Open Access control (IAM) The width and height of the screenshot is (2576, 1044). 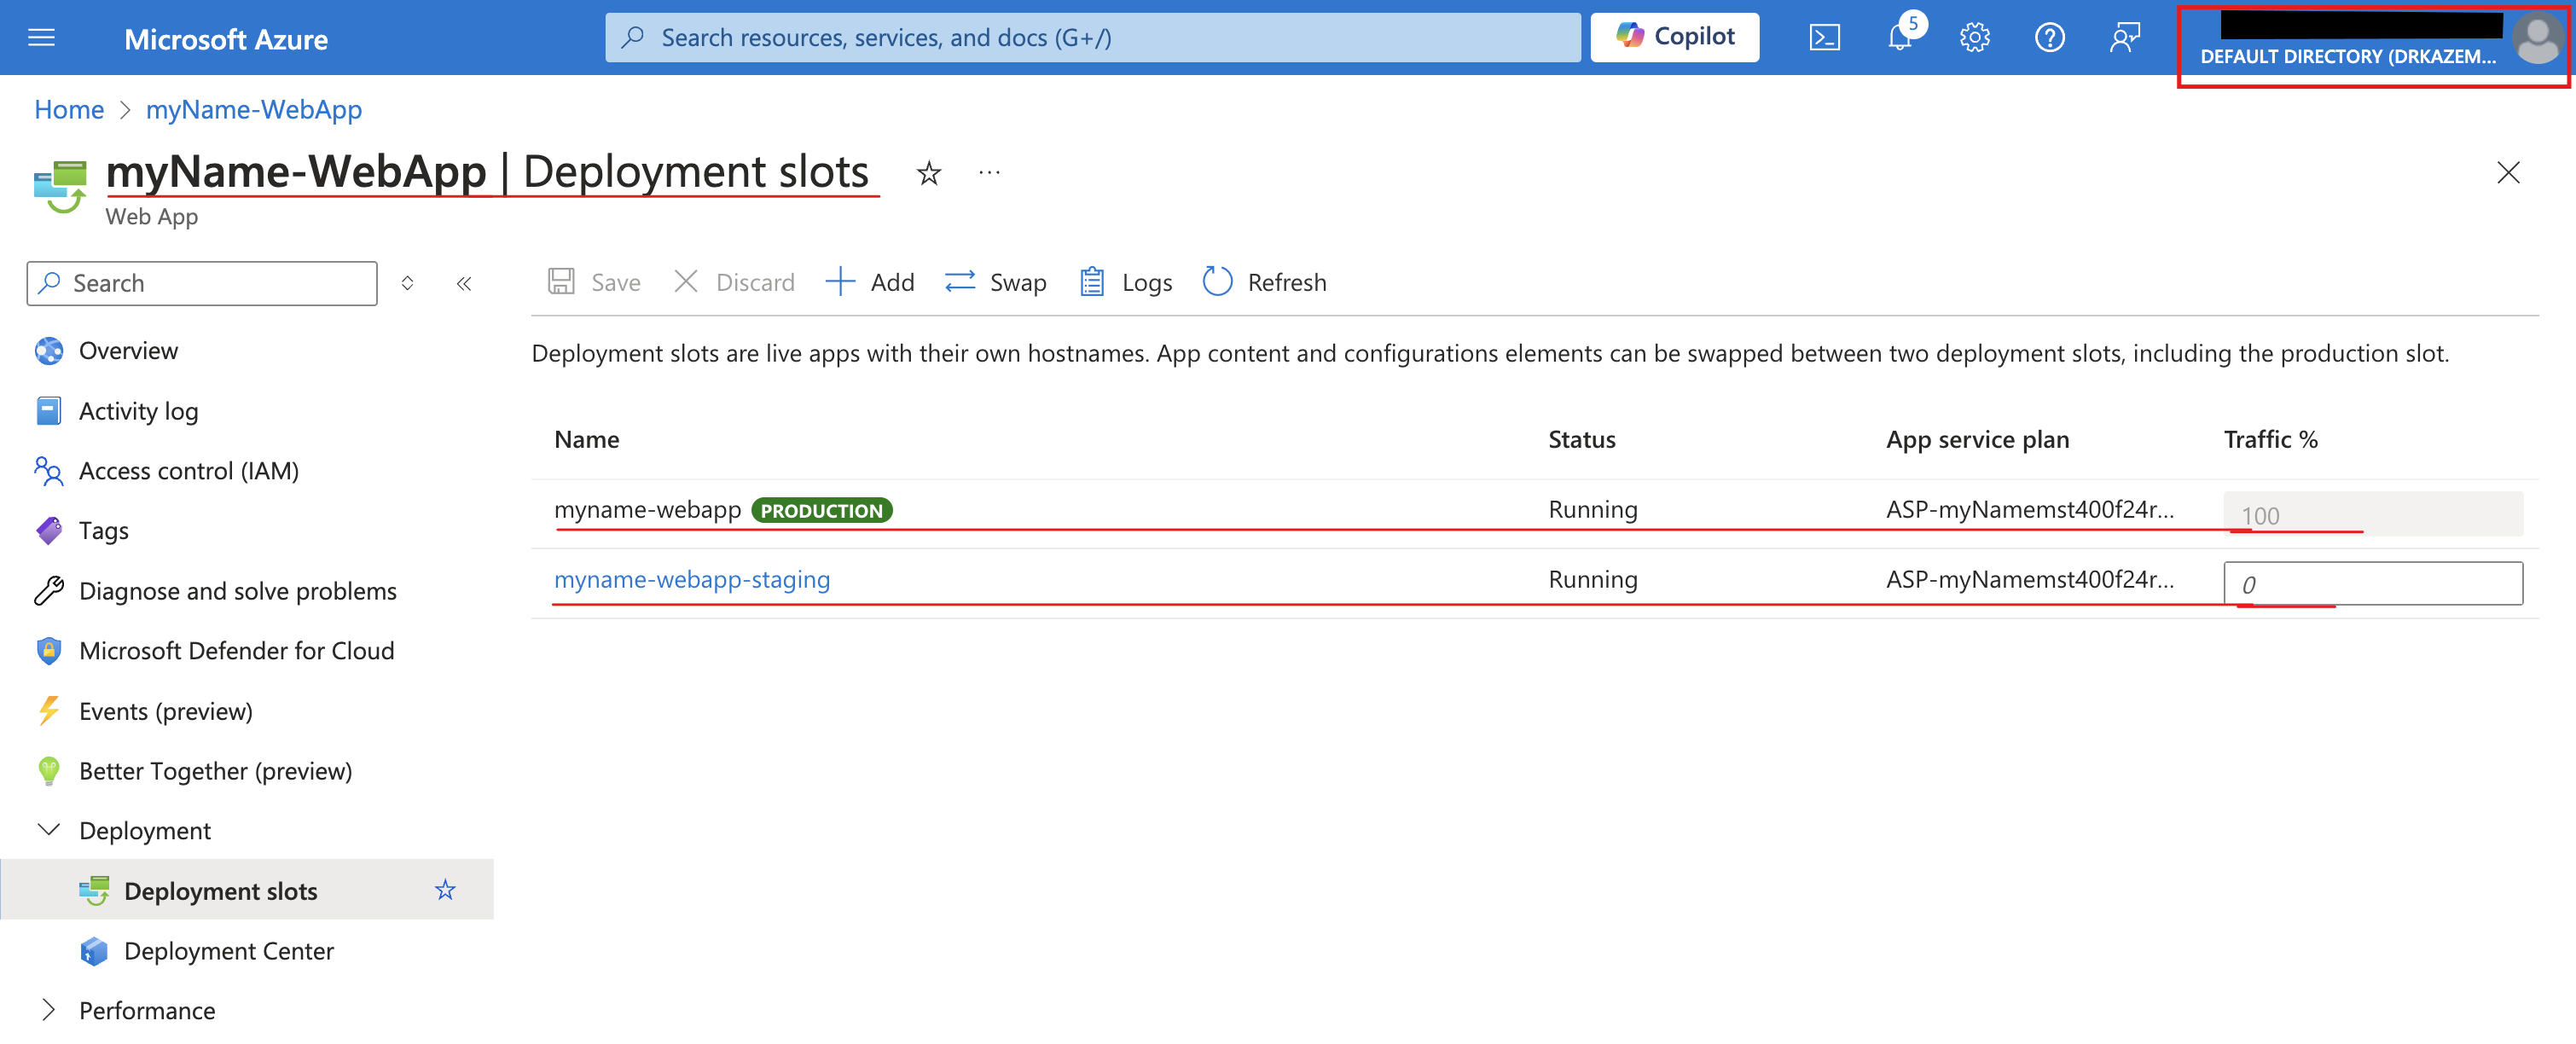click(x=188, y=471)
